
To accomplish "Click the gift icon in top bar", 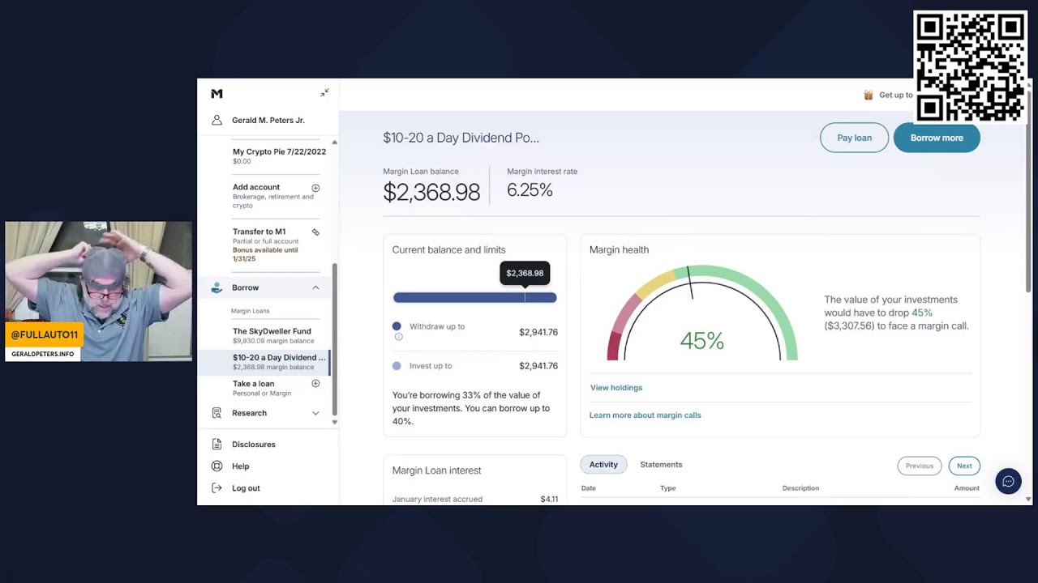I will pyautogui.click(x=869, y=95).
